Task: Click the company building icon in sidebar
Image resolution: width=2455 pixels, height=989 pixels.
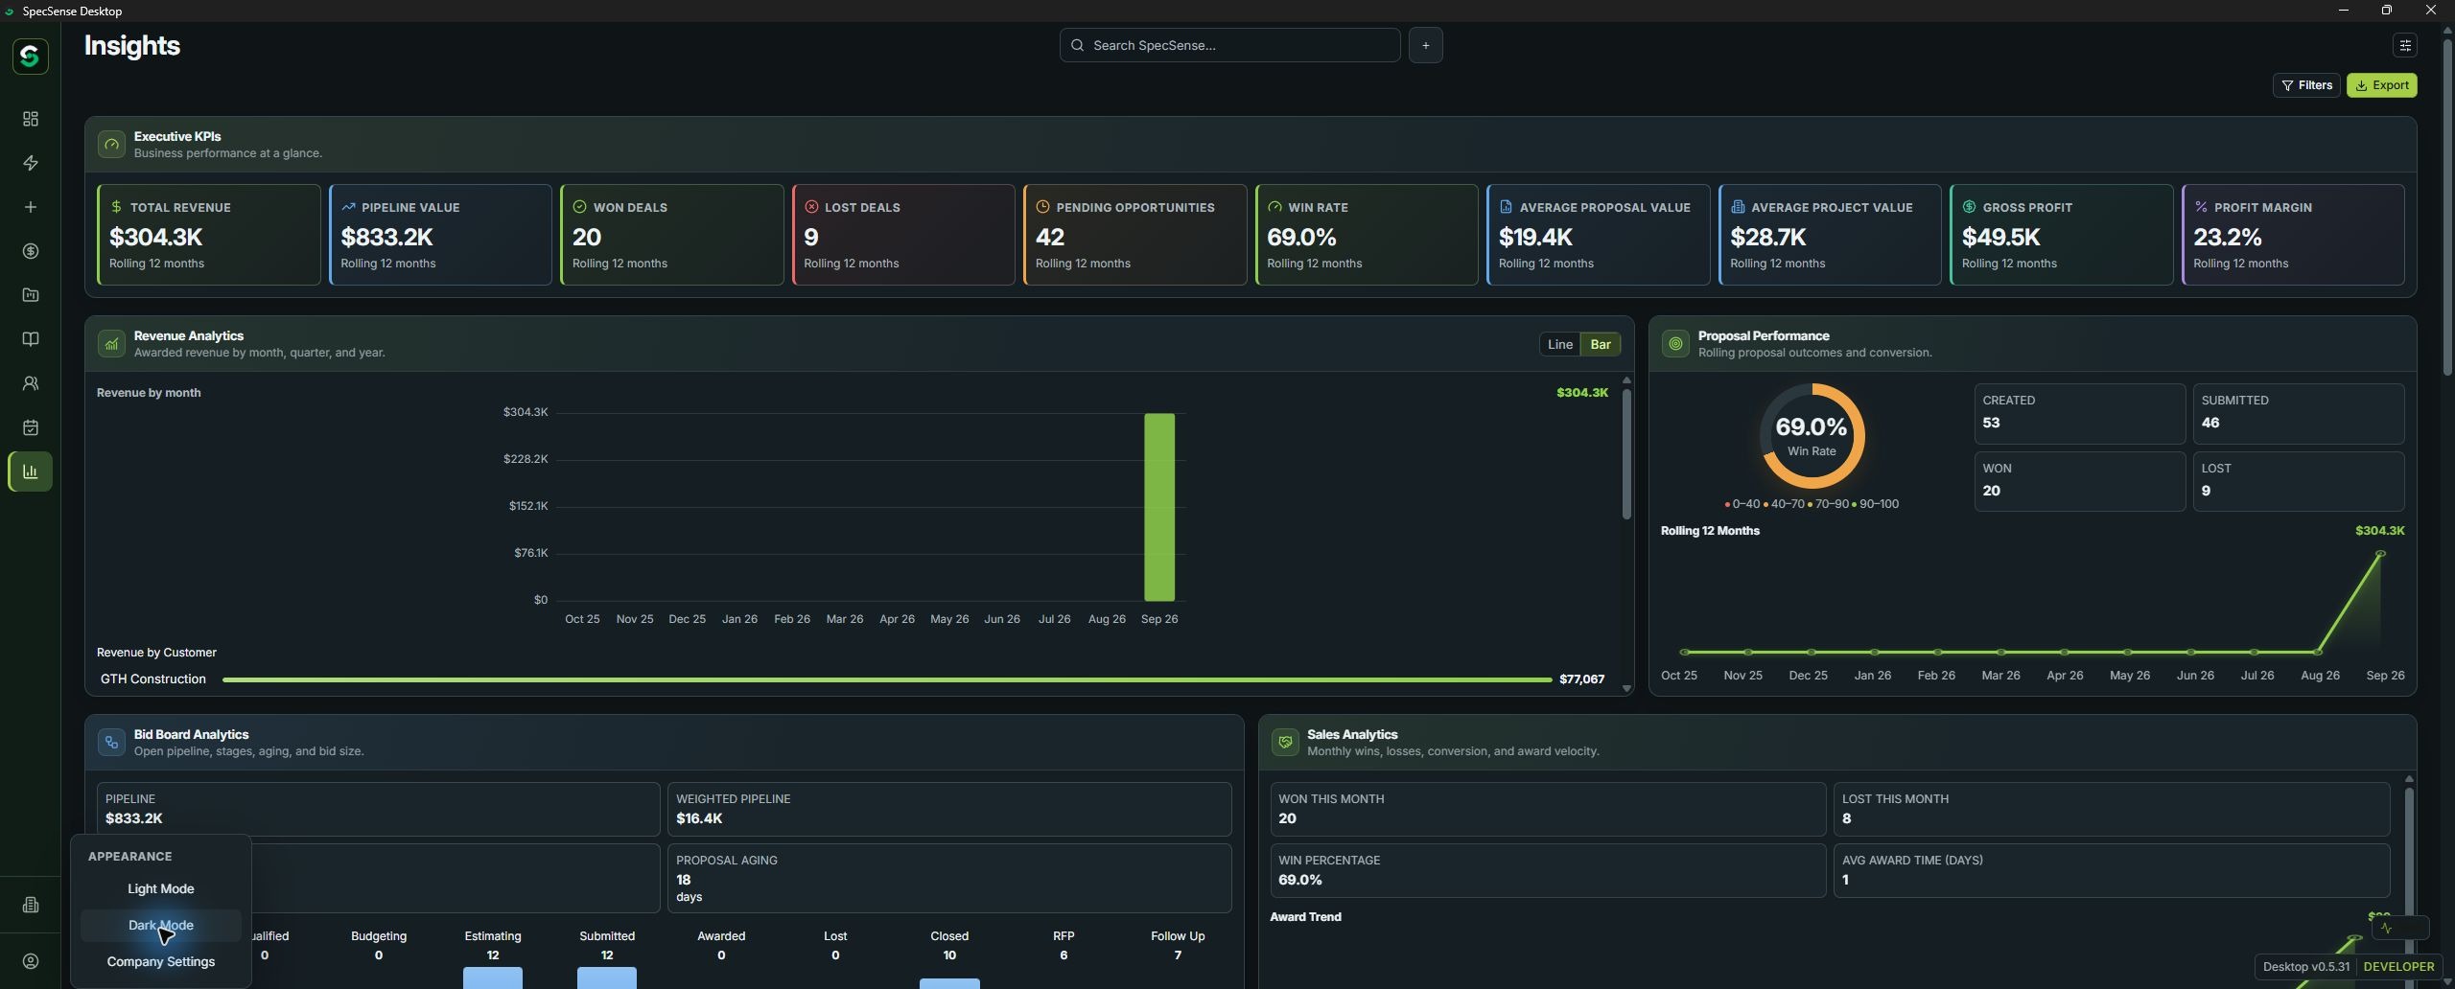Action: (31, 905)
